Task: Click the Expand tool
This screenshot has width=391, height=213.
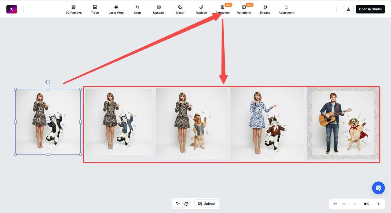Action: point(265,9)
